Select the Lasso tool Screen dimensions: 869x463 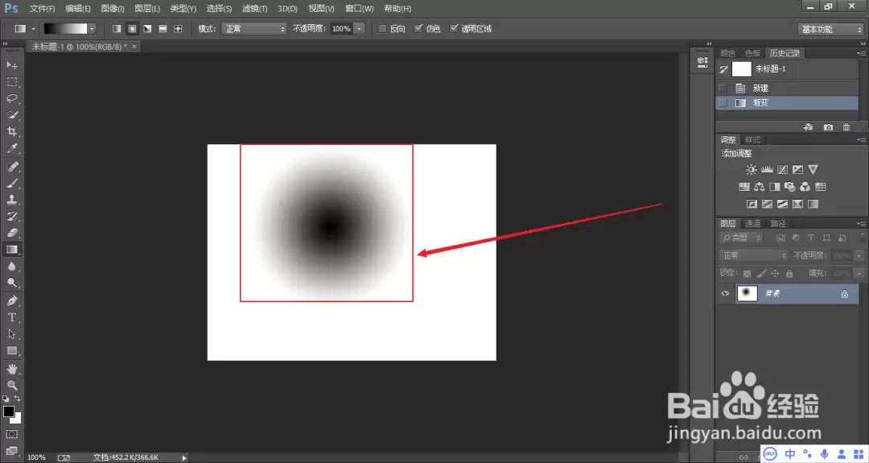click(12, 99)
